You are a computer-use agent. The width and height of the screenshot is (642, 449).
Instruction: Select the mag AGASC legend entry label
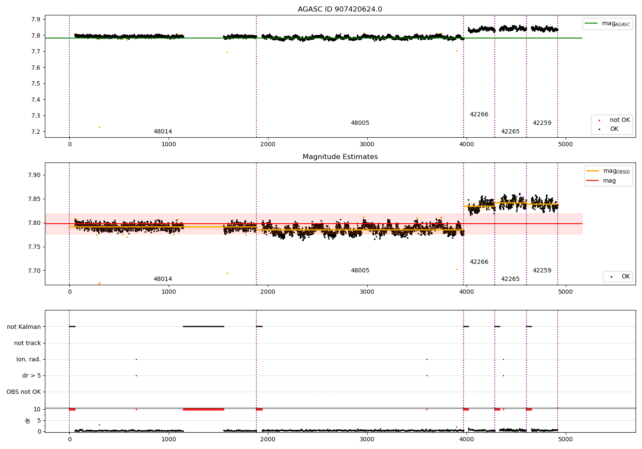616,24
